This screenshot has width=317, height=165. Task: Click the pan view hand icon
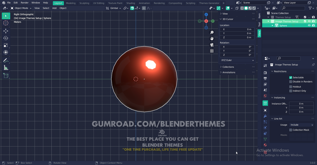(x=212, y=38)
